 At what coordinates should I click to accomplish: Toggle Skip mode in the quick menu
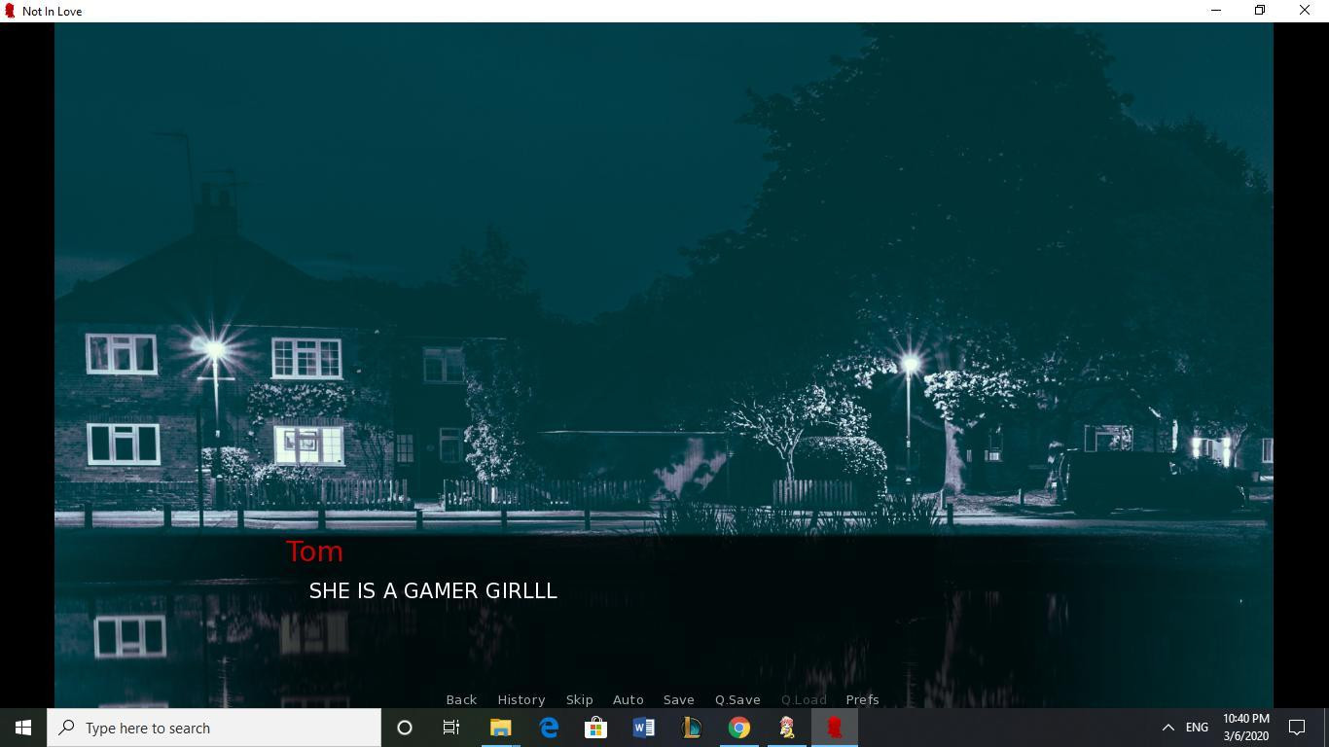(579, 699)
